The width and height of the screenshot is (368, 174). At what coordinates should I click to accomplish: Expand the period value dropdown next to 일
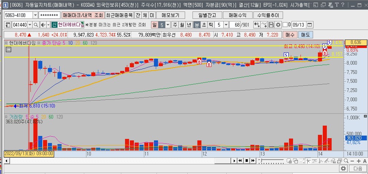pos(168,25)
